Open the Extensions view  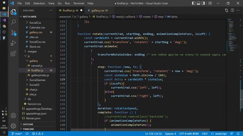[x=13, y=54]
